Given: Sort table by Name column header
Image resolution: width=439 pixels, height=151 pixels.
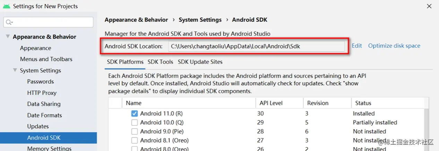Looking at the screenshot, I should point(189,103).
